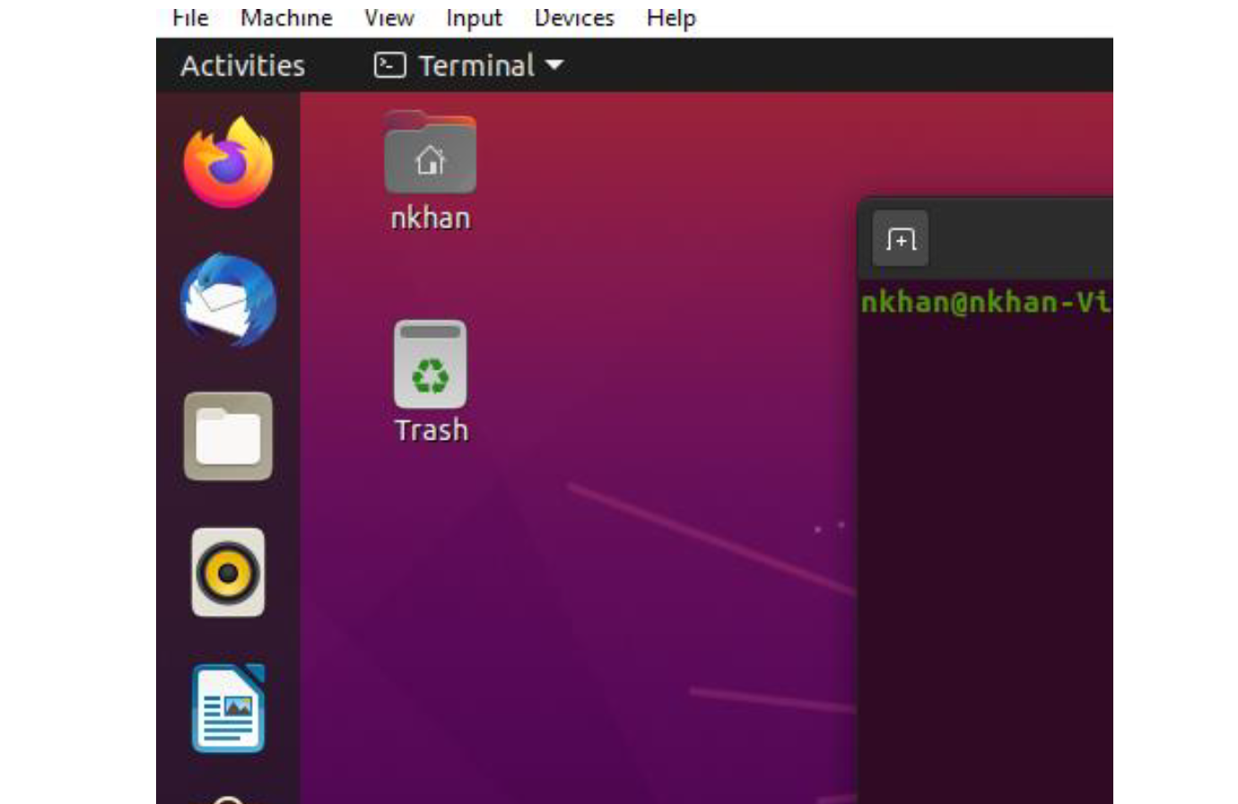Select the Trash desktop icon

click(x=431, y=364)
